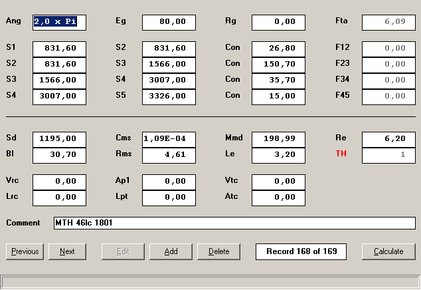Click the Comment label
The width and height of the screenshot is (421, 290).
coord(23,223)
